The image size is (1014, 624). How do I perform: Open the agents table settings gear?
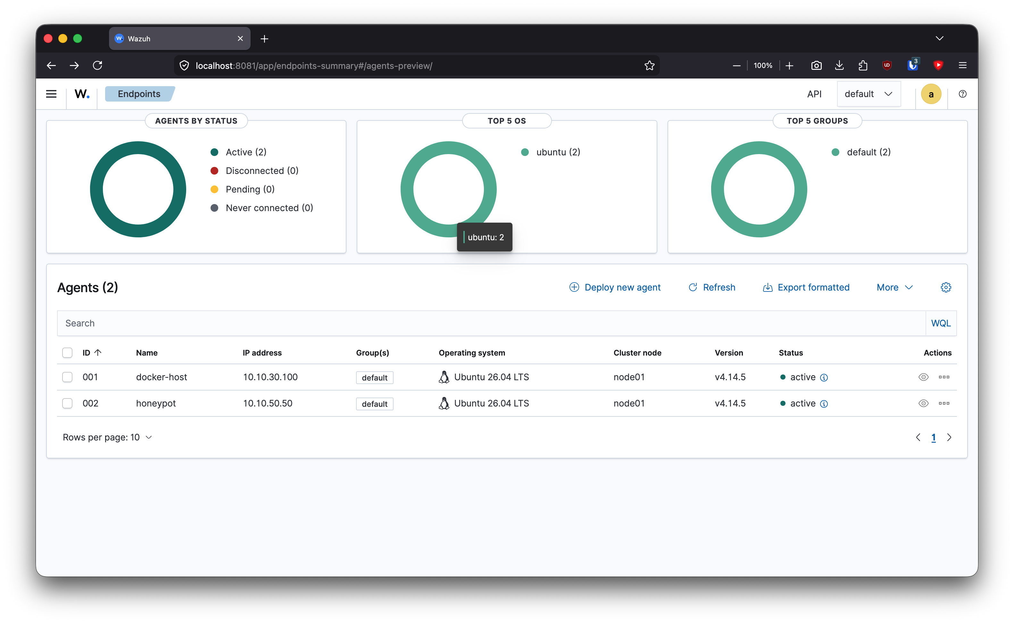946,287
